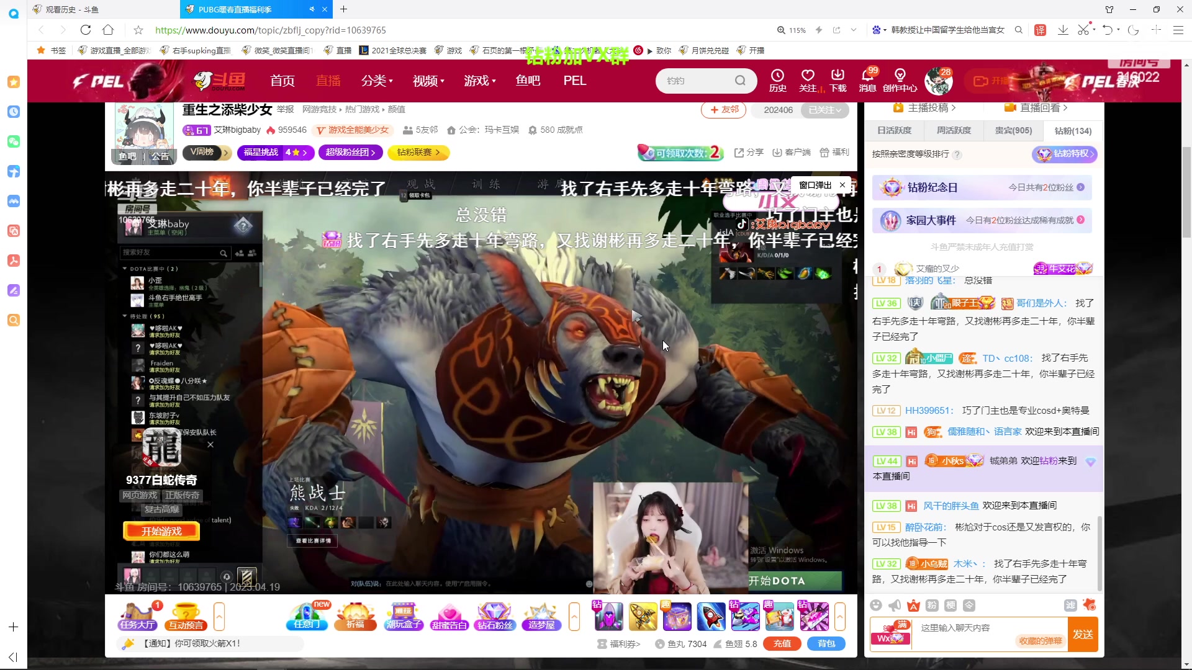Open 造梦屋 dream house icon

[541, 616]
